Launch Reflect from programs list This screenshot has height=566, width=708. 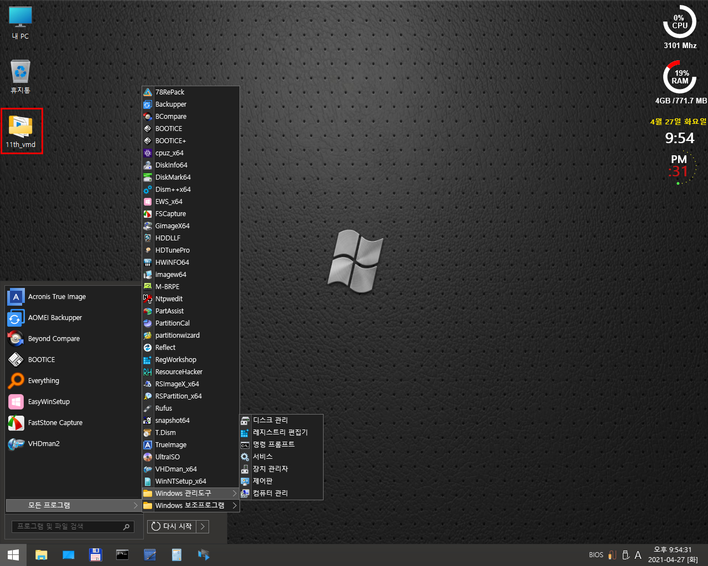tap(191, 348)
